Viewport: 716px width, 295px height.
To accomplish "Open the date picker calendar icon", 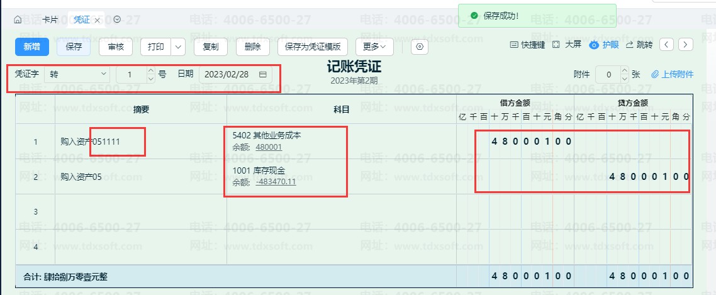I will tap(263, 74).
